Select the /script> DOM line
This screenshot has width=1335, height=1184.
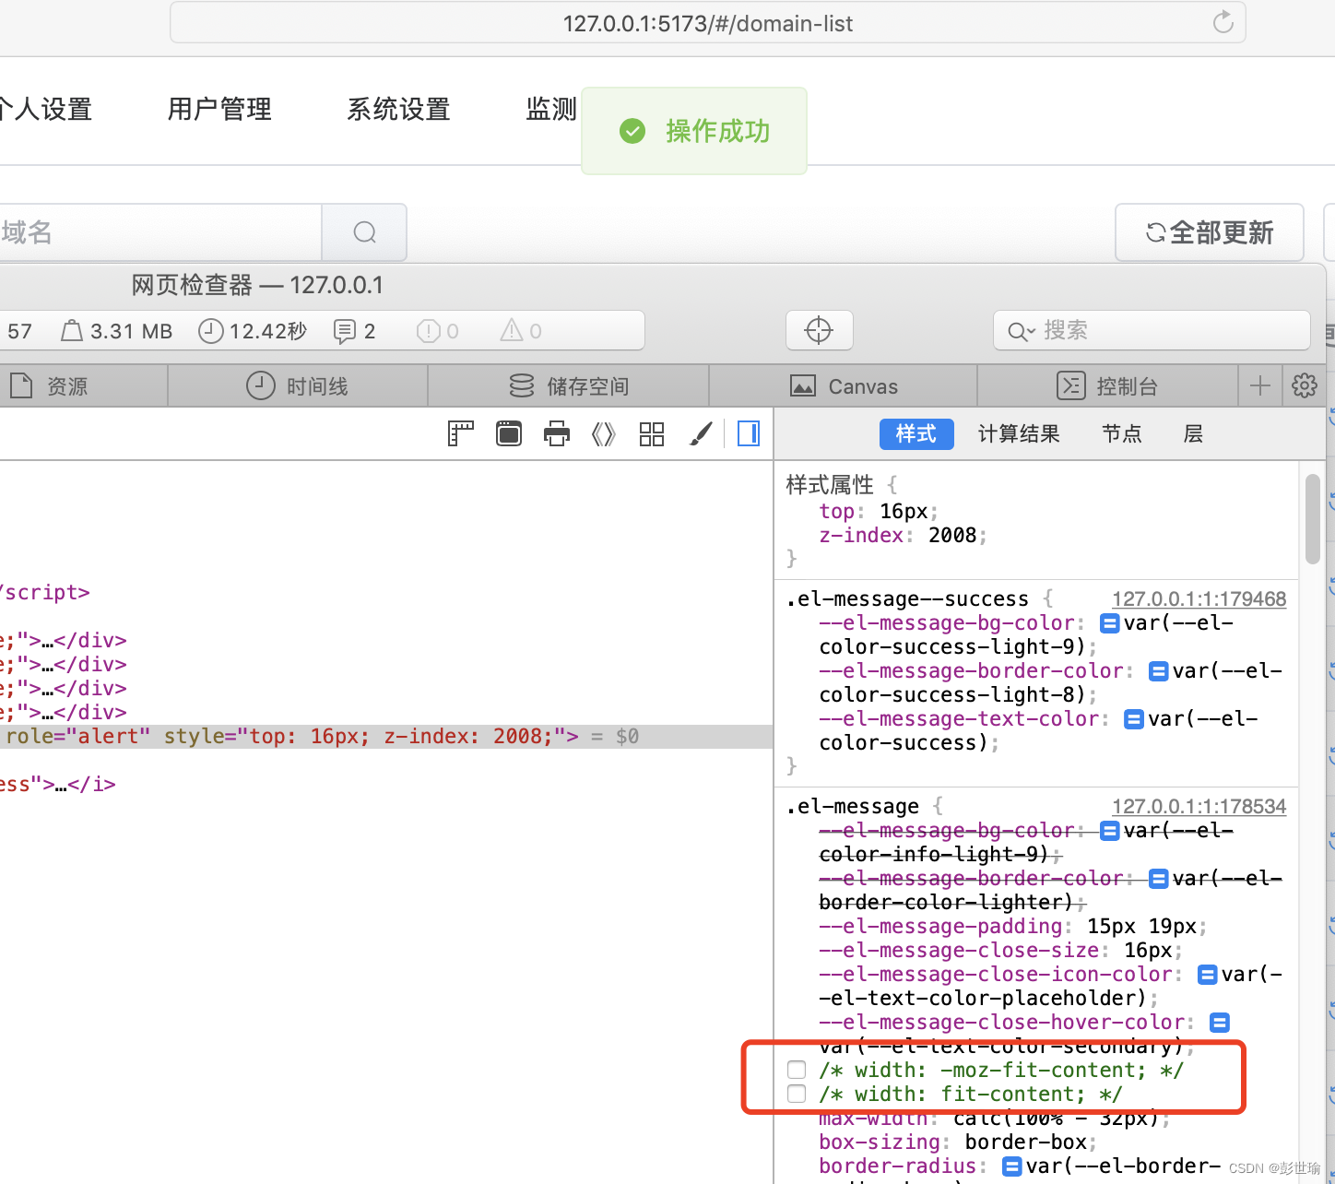pos(45,592)
